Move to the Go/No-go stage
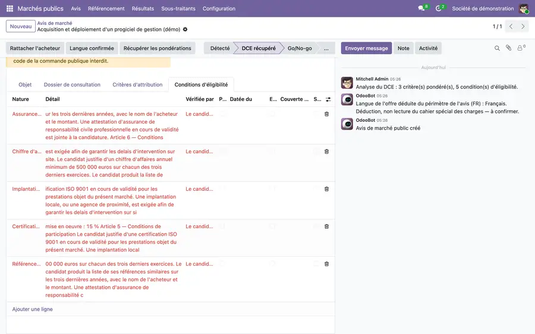535x334 pixels. 300,48
